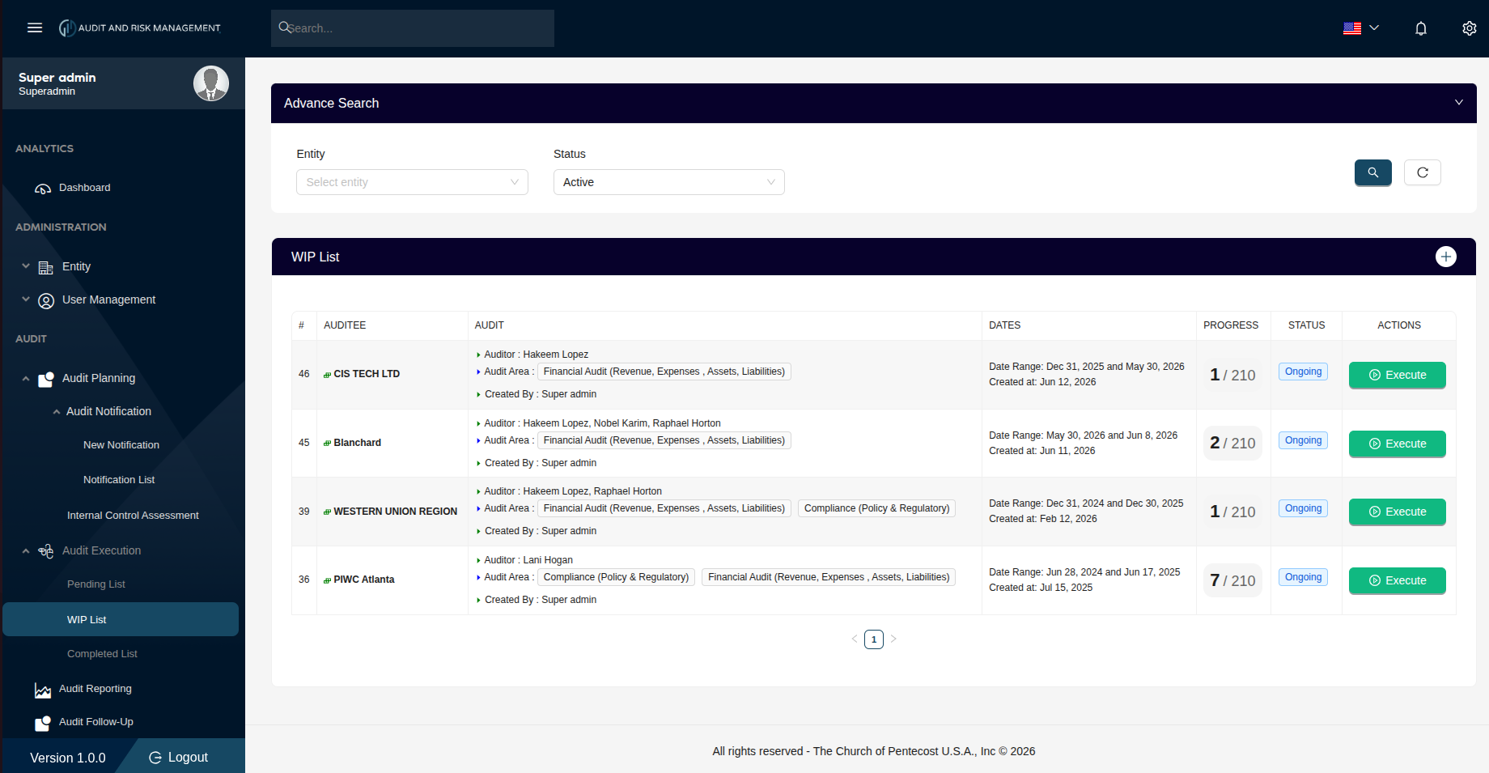Click Version 1.0.0 label
Image resolution: width=1489 pixels, height=773 pixels.
pos(68,758)
